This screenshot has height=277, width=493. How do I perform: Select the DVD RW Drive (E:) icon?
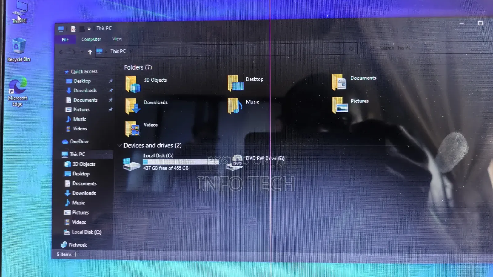pyautogui.click(x=234, y=163)
